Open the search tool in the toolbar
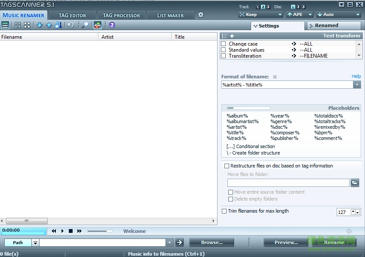 coord(85,25)
